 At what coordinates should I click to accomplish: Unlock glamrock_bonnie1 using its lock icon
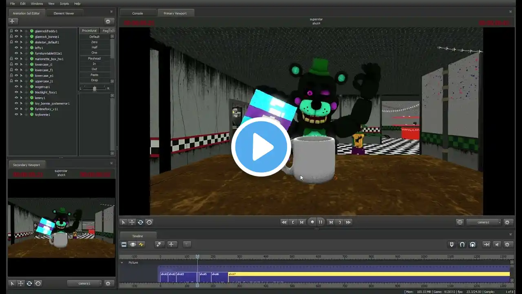pyautogui.click(x=11, y=37)
